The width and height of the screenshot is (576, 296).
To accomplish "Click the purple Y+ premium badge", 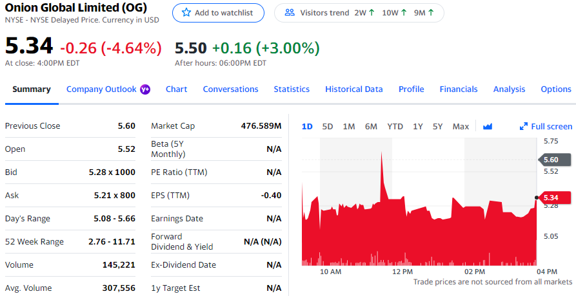I will click(145, 89).
